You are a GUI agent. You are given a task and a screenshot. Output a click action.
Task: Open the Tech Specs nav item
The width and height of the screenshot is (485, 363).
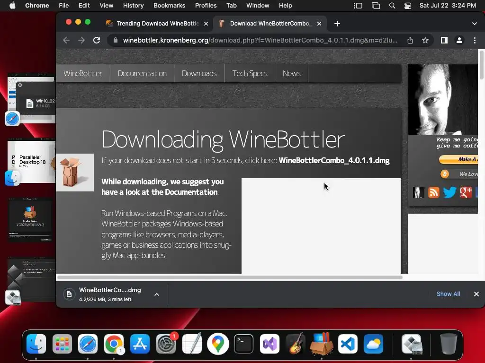point(250,73)
